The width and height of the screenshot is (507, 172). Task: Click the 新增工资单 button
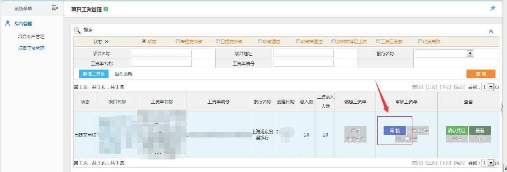(x=94, y=74)
